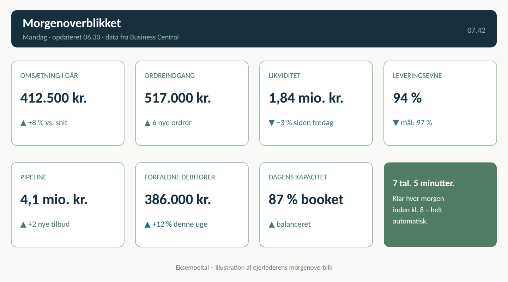Click the 7 tal. 5 minutter. heading
Viewport: 508px width, 282px height.
[424, 183]
